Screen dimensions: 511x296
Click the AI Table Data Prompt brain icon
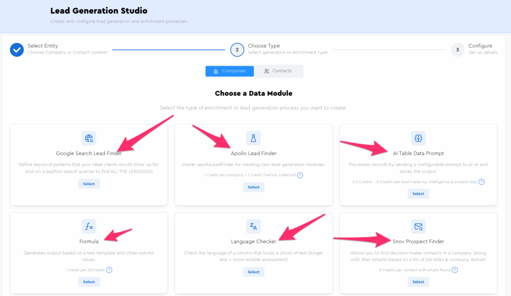point(418,138)
